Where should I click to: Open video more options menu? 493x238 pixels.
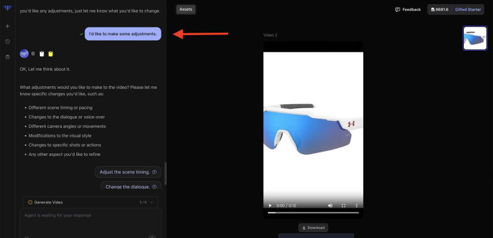point(357,205)
